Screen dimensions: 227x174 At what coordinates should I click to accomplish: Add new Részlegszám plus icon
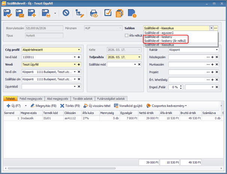(x=212, y=57)
